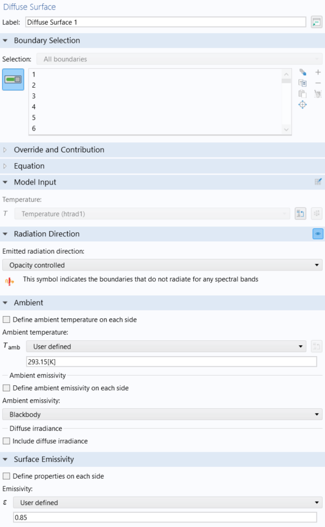Click the Zoom to Selection icon
Screen dimensions: 325x527
[303, 105]
